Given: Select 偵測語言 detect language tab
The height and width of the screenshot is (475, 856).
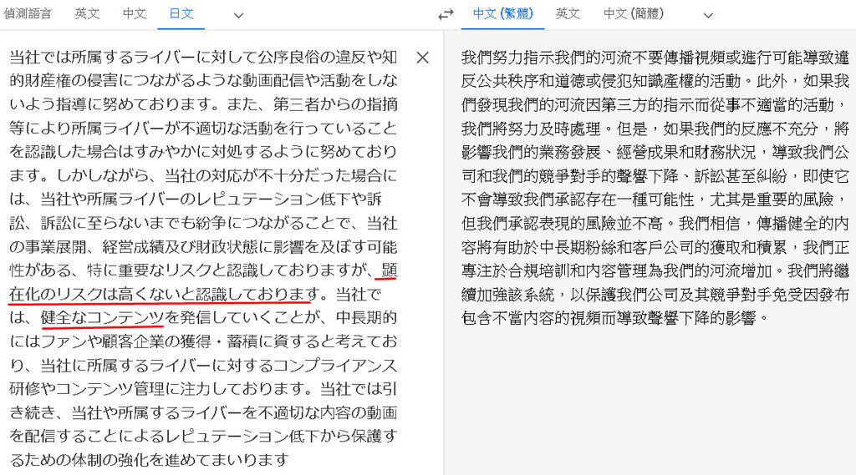Looking at the screenshot, I should (28, 13).
